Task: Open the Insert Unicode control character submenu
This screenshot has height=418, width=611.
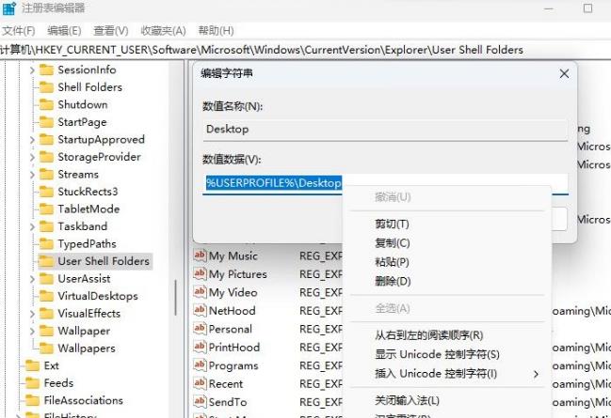Action: point(436,374)
